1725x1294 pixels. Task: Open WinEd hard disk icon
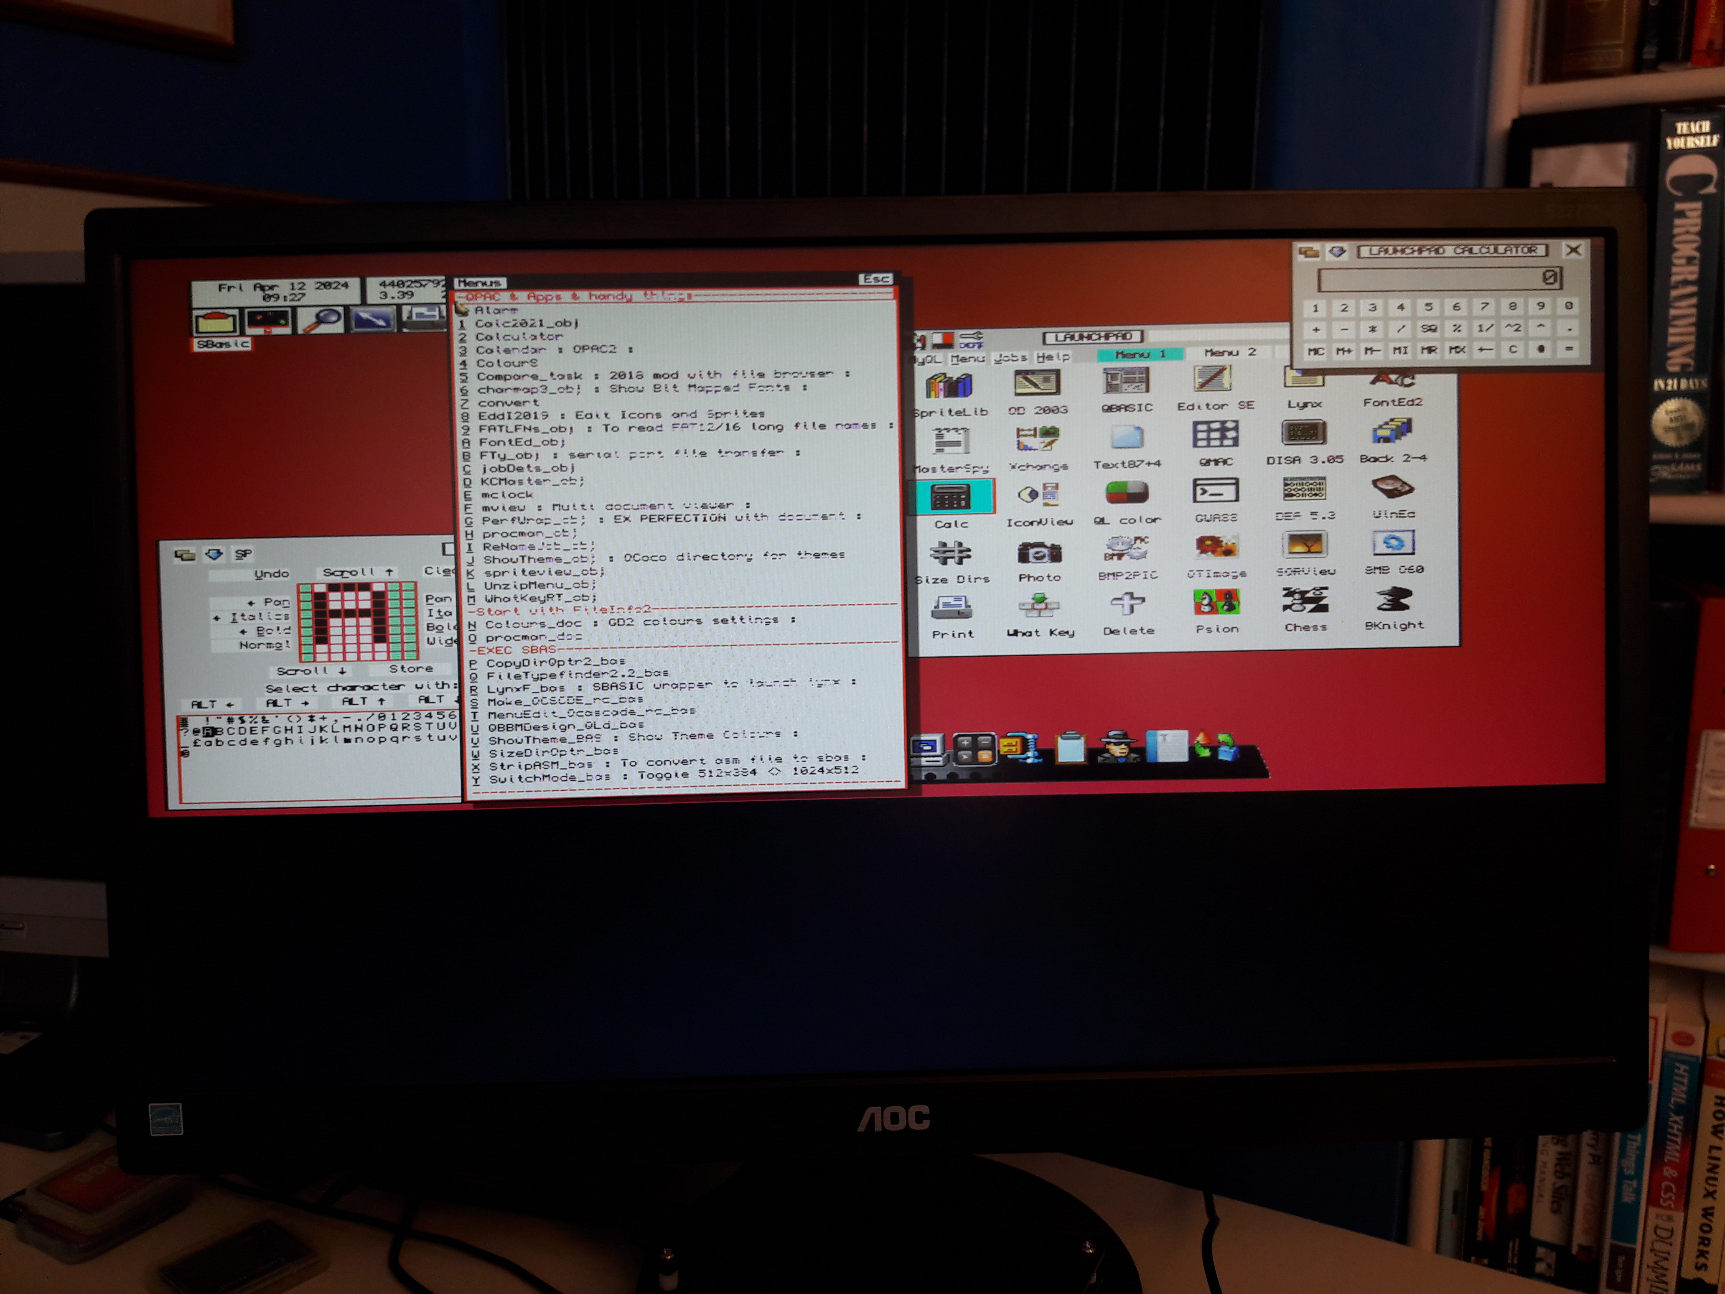[1393, 487]
